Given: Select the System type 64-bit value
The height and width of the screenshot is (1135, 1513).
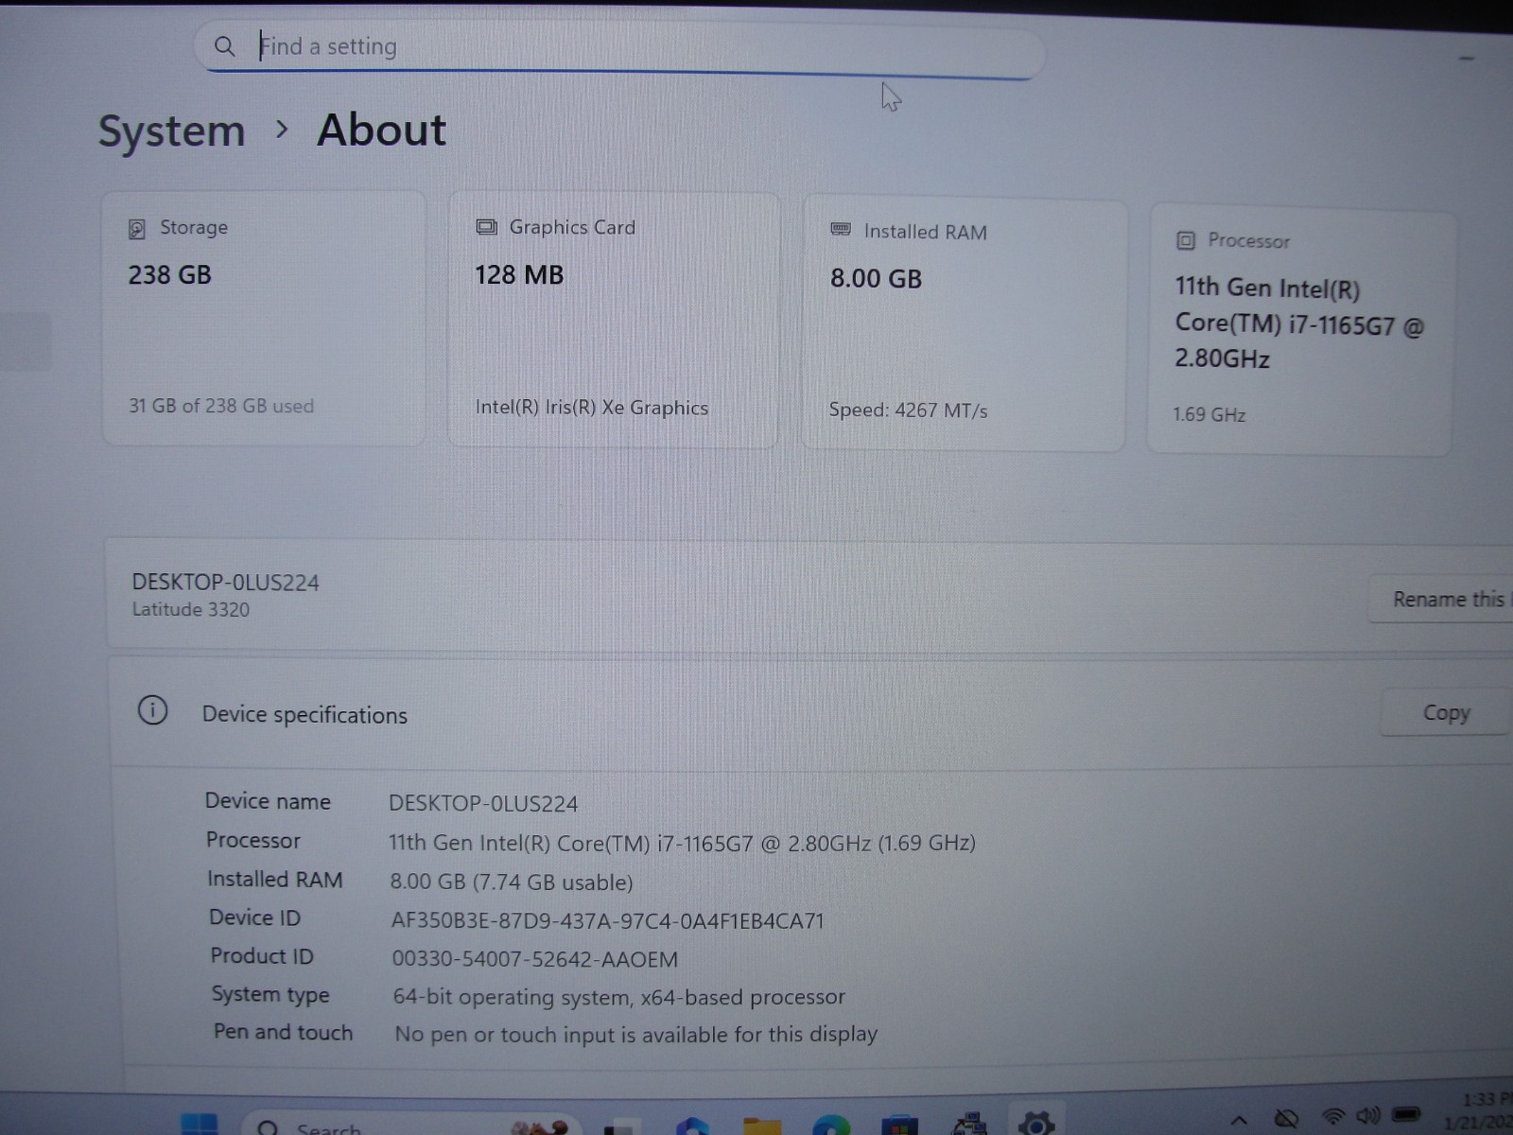Looking at the screenshot, I should coord(619,997).
